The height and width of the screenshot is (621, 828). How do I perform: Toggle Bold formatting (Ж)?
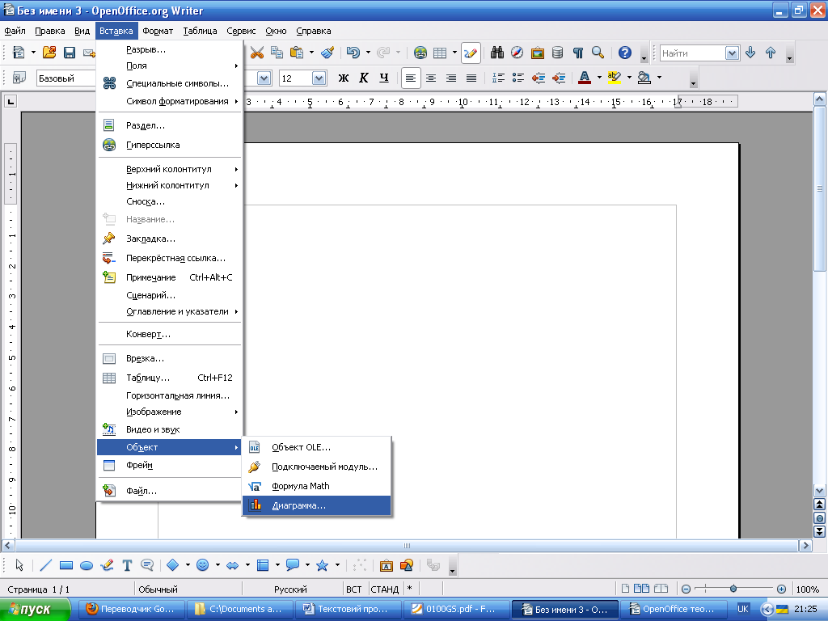click(x=343, y=78)
